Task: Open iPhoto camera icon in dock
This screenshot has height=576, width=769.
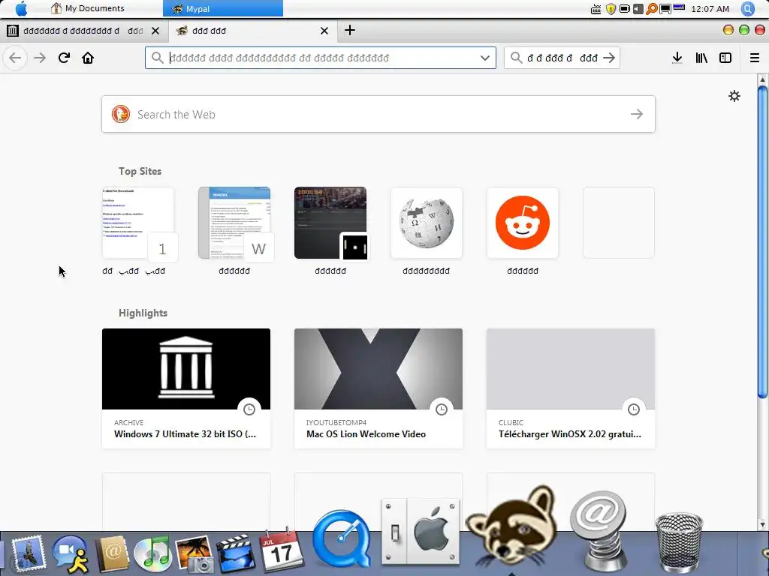Action: [x=195, y=554]
